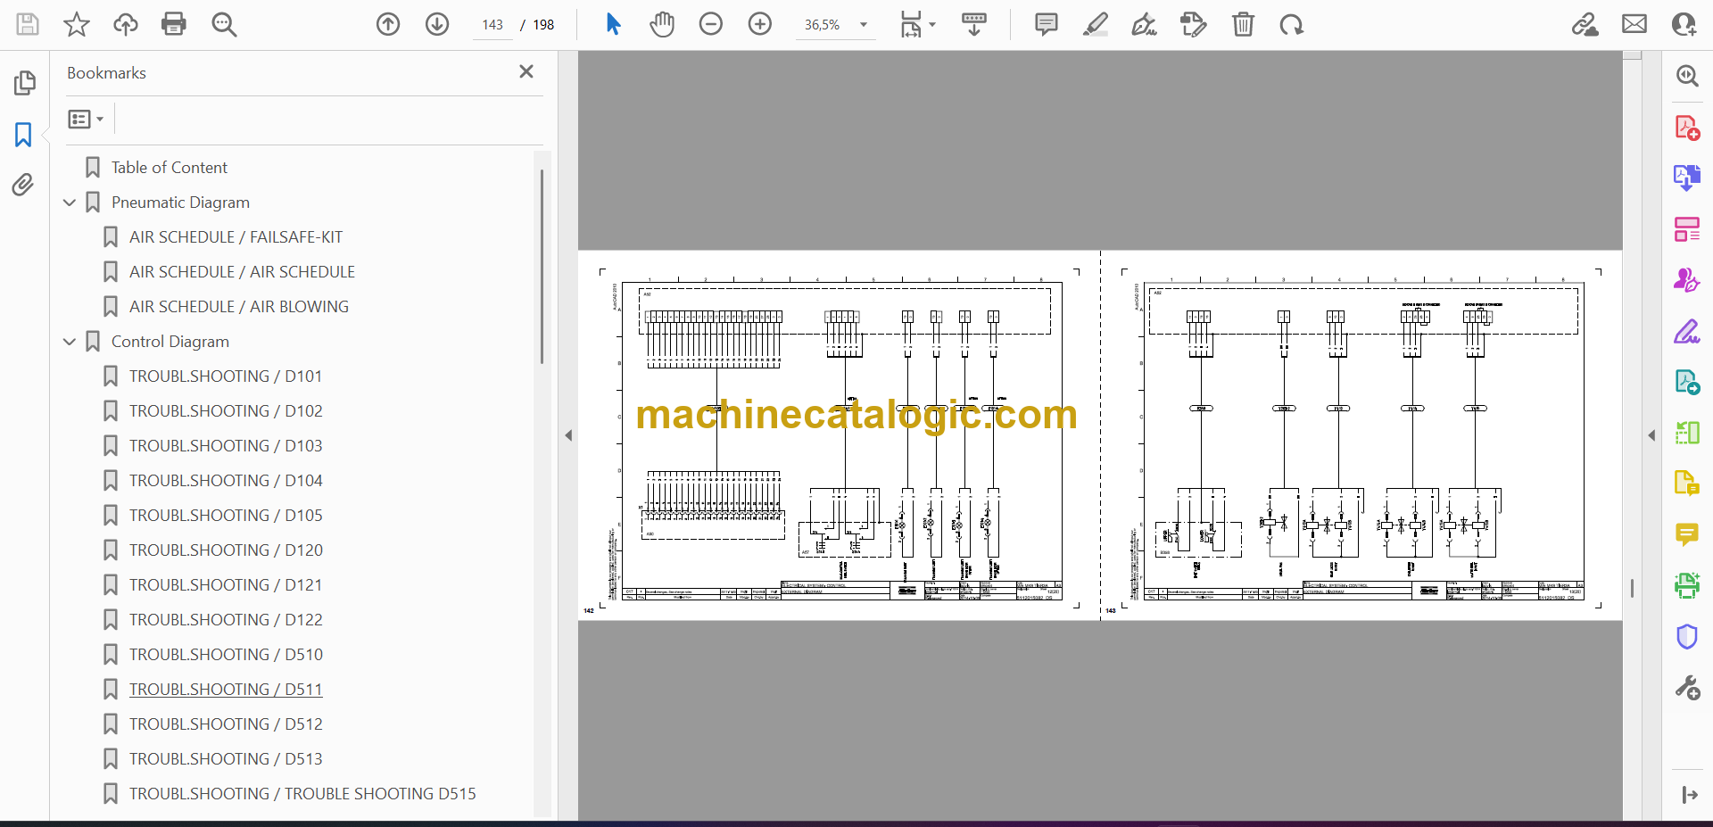Viewport: 1713px width, 827px height.
Task: Open the search magnifier tool in right pane
Action: pos(1686,76)
